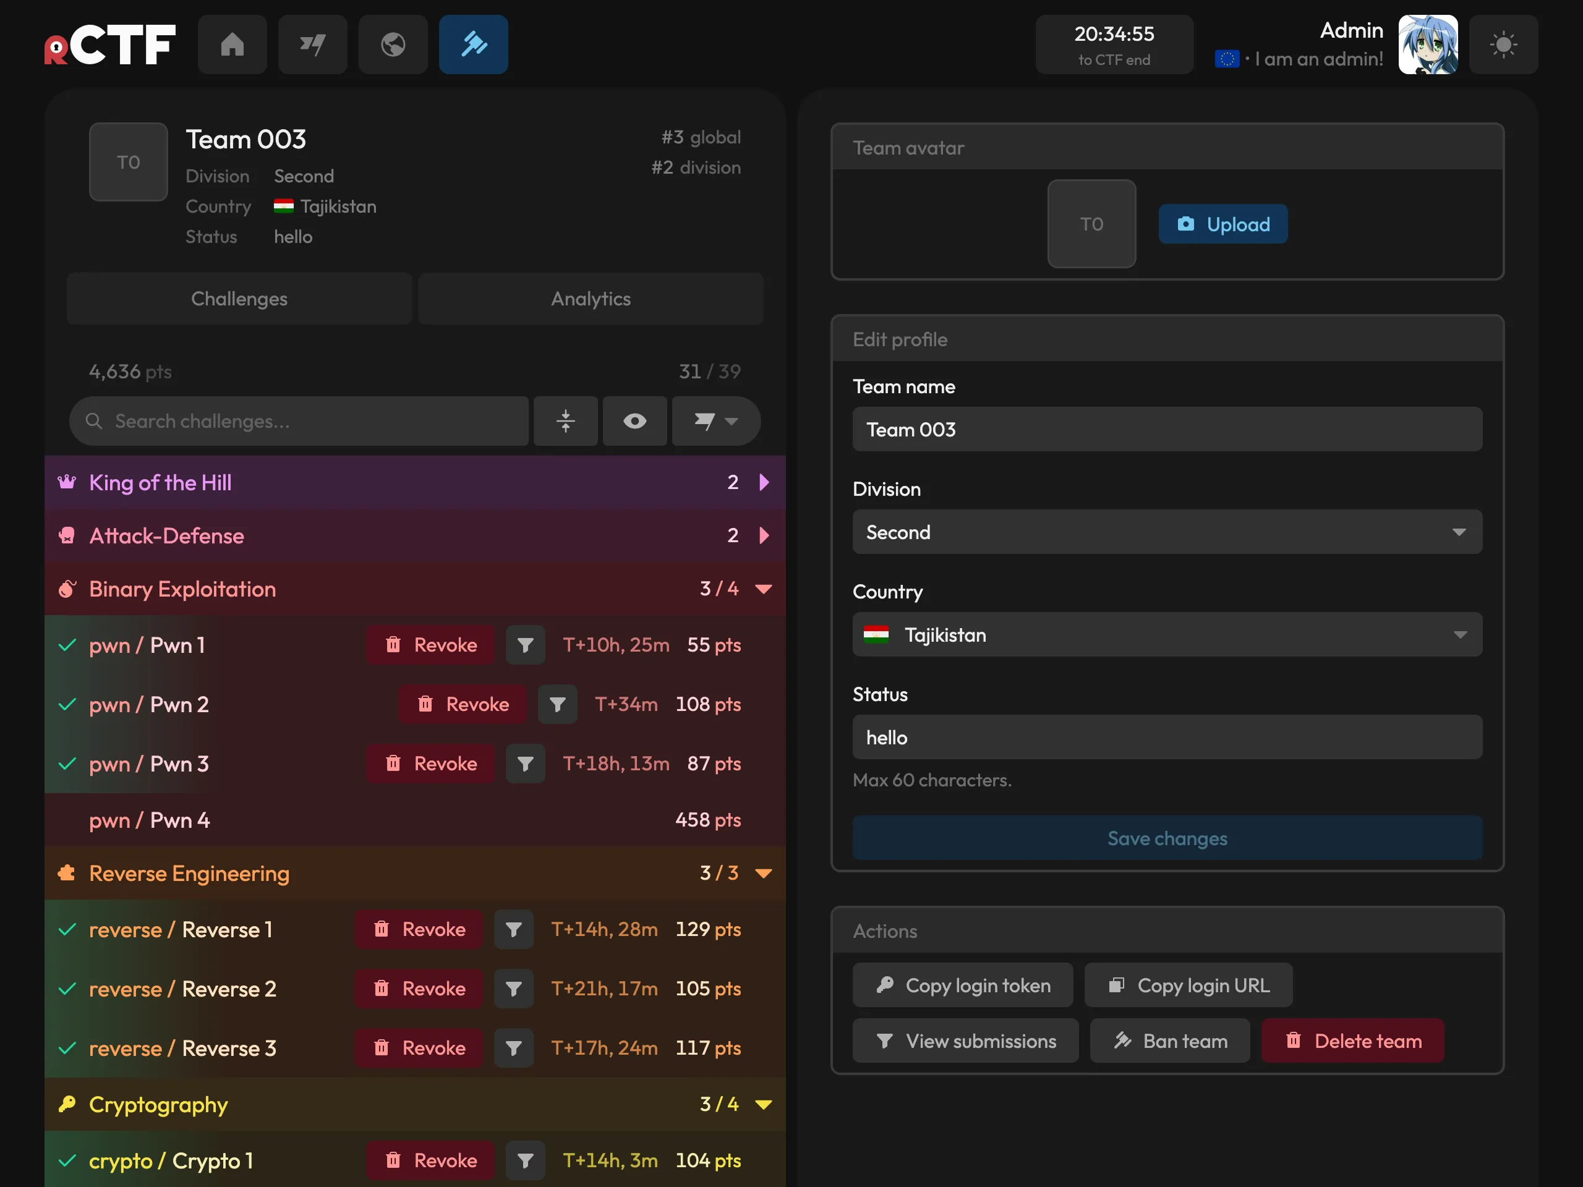
Task: Open the challenges flag icon in navbar
Action: [313, 45]
